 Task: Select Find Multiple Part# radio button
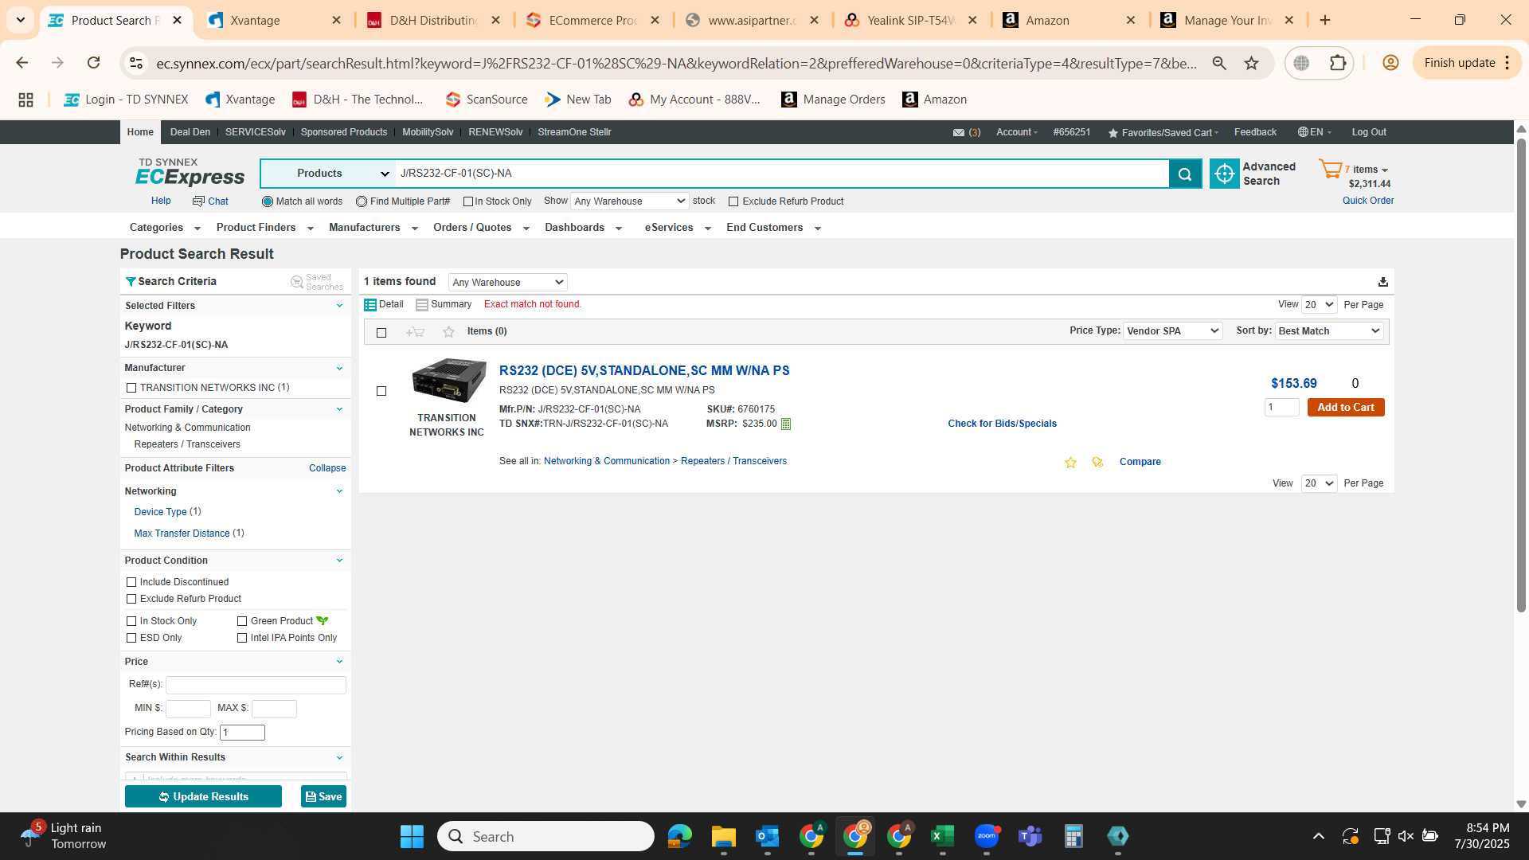(x=362, y=201)
